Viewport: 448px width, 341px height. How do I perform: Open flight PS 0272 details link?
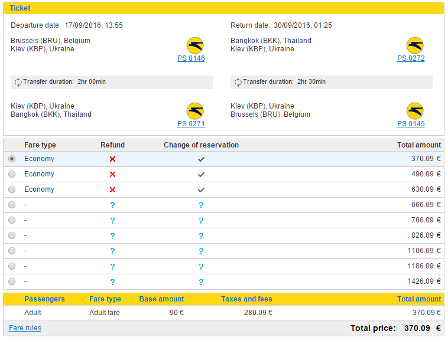coord(411,58)
